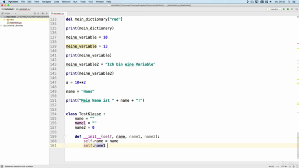Open the Notification Center menu bar icon
The width and height of the screenshot is (299, 168).
point(294,2)
